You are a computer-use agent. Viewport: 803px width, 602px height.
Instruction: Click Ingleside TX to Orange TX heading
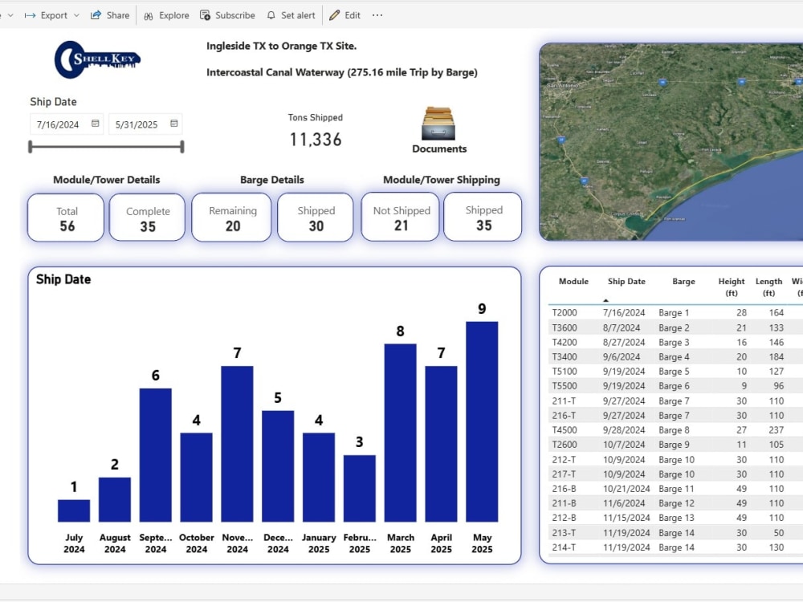pyautogui.click(x=282, y=46)
